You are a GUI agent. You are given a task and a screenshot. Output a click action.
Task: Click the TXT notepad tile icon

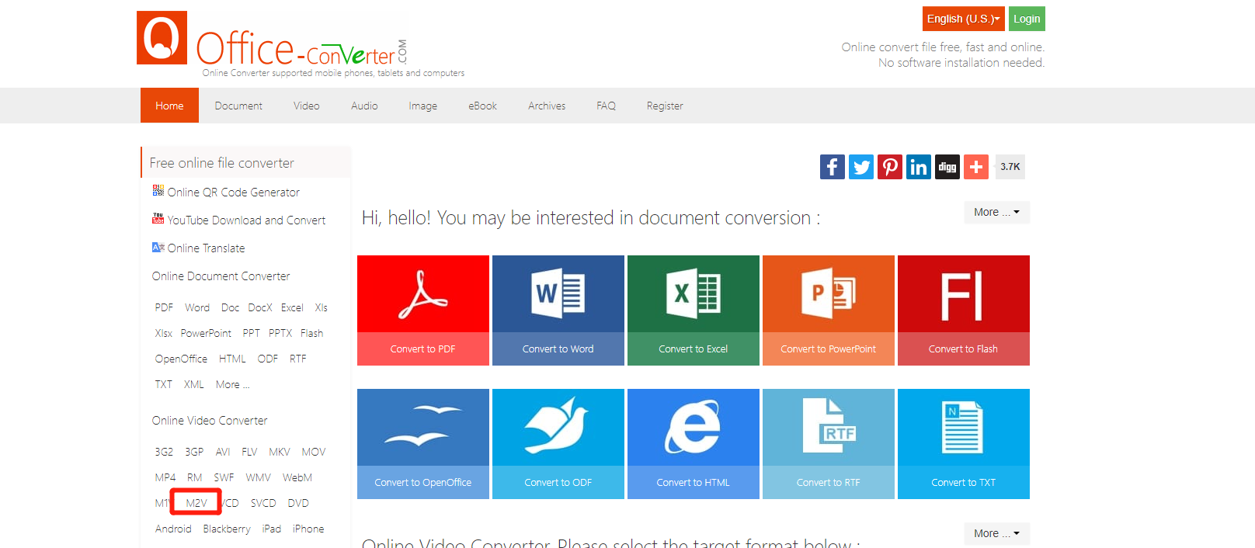click(962, 427)
